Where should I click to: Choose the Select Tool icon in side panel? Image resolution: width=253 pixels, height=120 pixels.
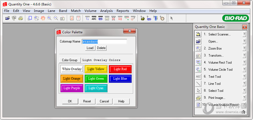tap(198, 91)
